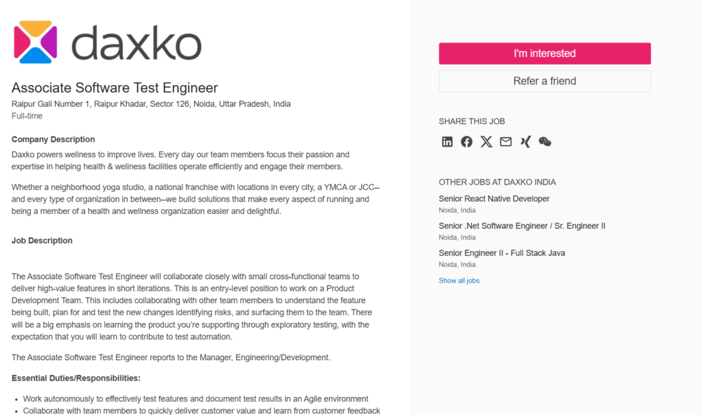Viewport: 703px width, 415px height.
Task: Share the job via email envelope icon
Action: 506,141
